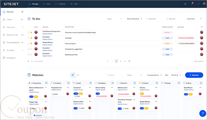
Task: Open info badge of 5. Revision column
Action: pos(135,83)
